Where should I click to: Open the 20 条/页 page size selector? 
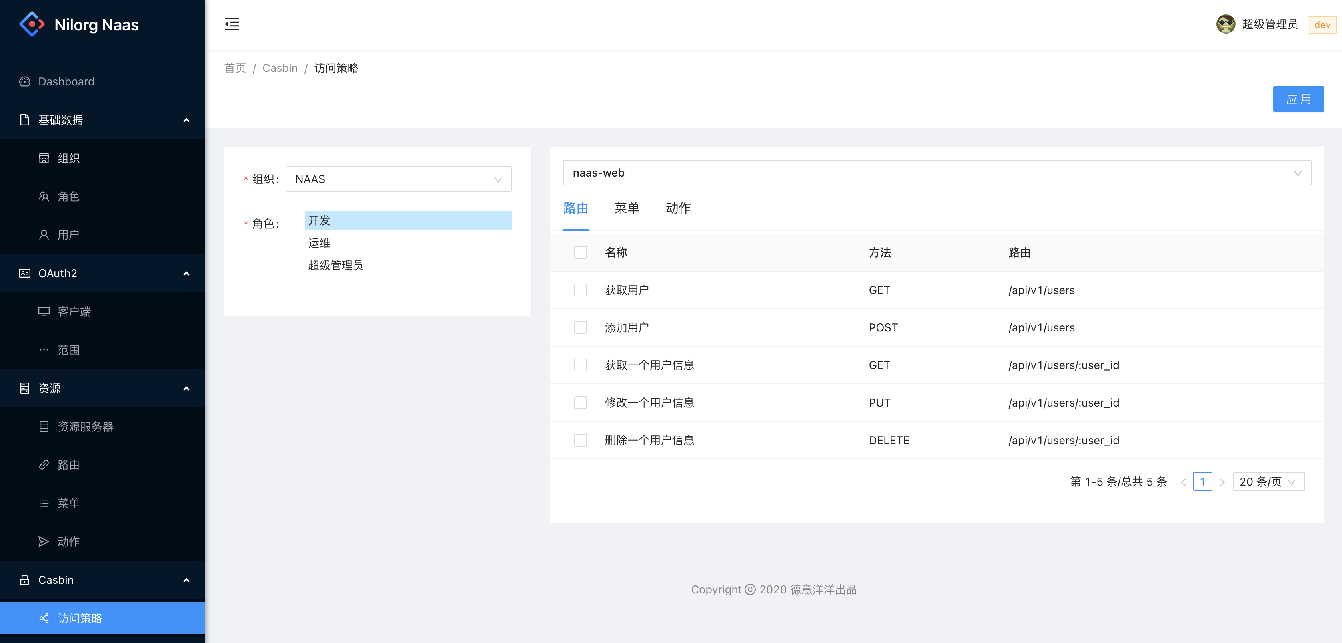pos(1268,482)
